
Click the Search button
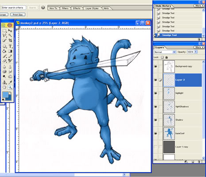[32, 8]
